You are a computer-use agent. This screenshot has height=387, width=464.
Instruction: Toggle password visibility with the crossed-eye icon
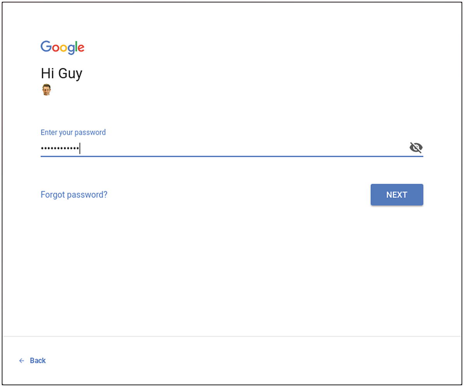[416, 148]
